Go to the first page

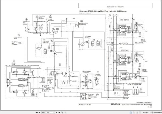click(37, 112)
